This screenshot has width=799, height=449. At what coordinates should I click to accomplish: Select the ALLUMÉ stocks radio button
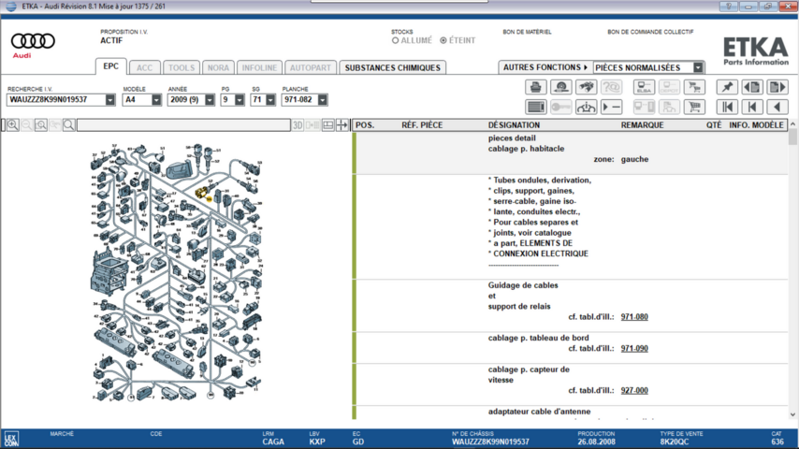point(395,40)
